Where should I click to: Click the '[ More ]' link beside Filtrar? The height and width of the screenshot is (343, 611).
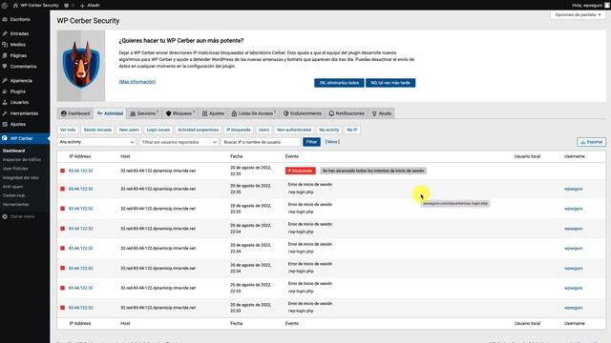[332, 142]
